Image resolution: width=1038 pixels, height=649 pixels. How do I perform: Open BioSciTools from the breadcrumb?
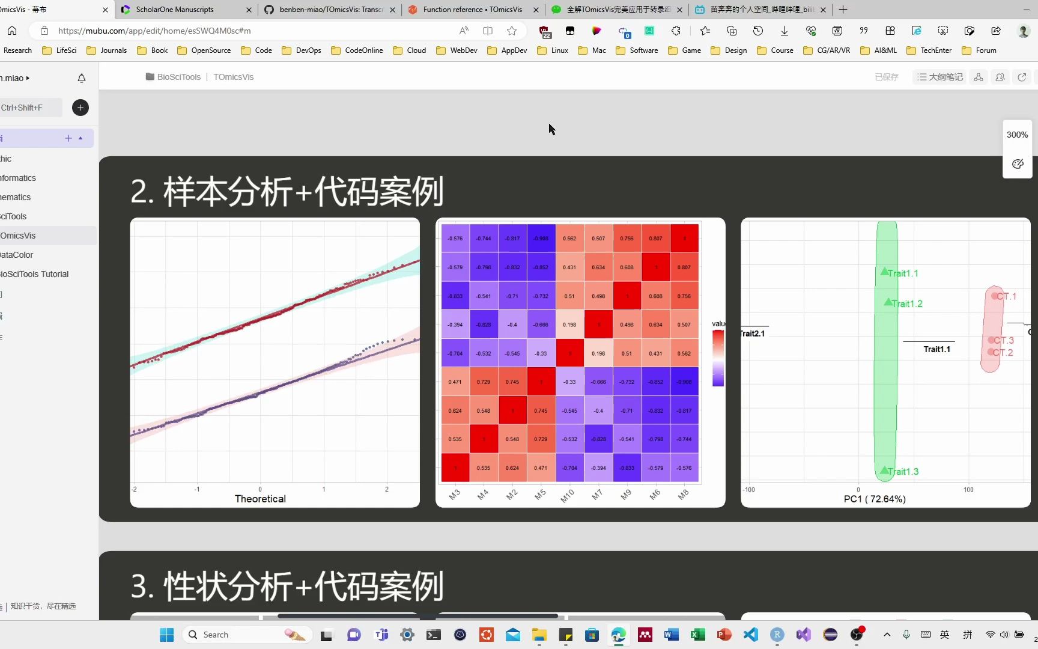pos(178,77)
